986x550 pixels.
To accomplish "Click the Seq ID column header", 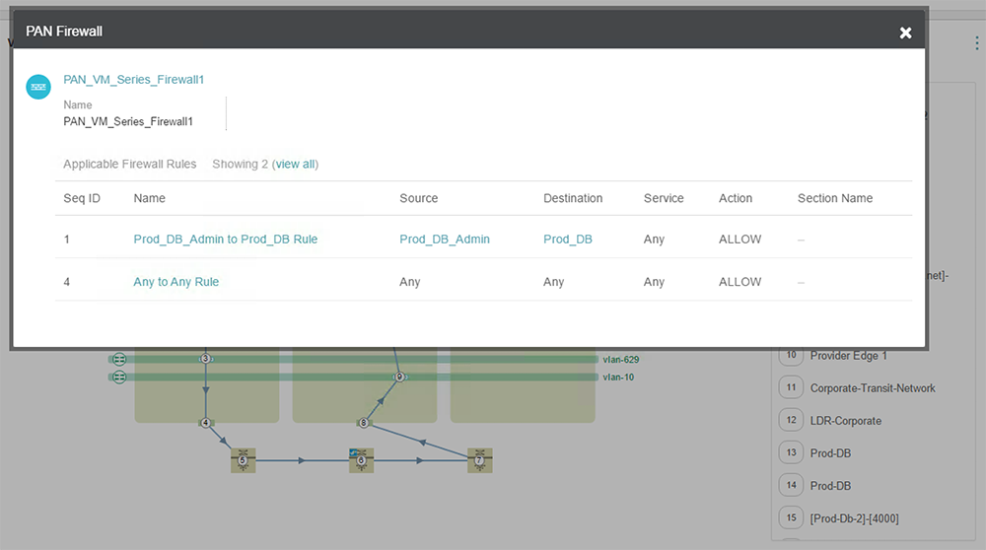I will click(82, 198).
